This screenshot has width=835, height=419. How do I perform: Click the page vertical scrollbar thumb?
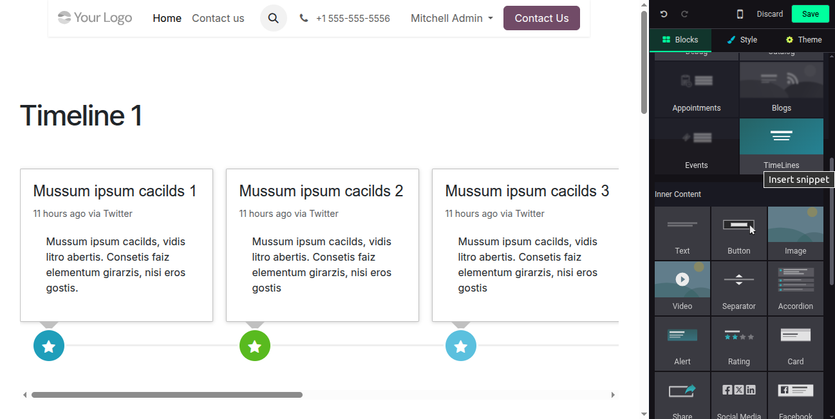point(644,62)
